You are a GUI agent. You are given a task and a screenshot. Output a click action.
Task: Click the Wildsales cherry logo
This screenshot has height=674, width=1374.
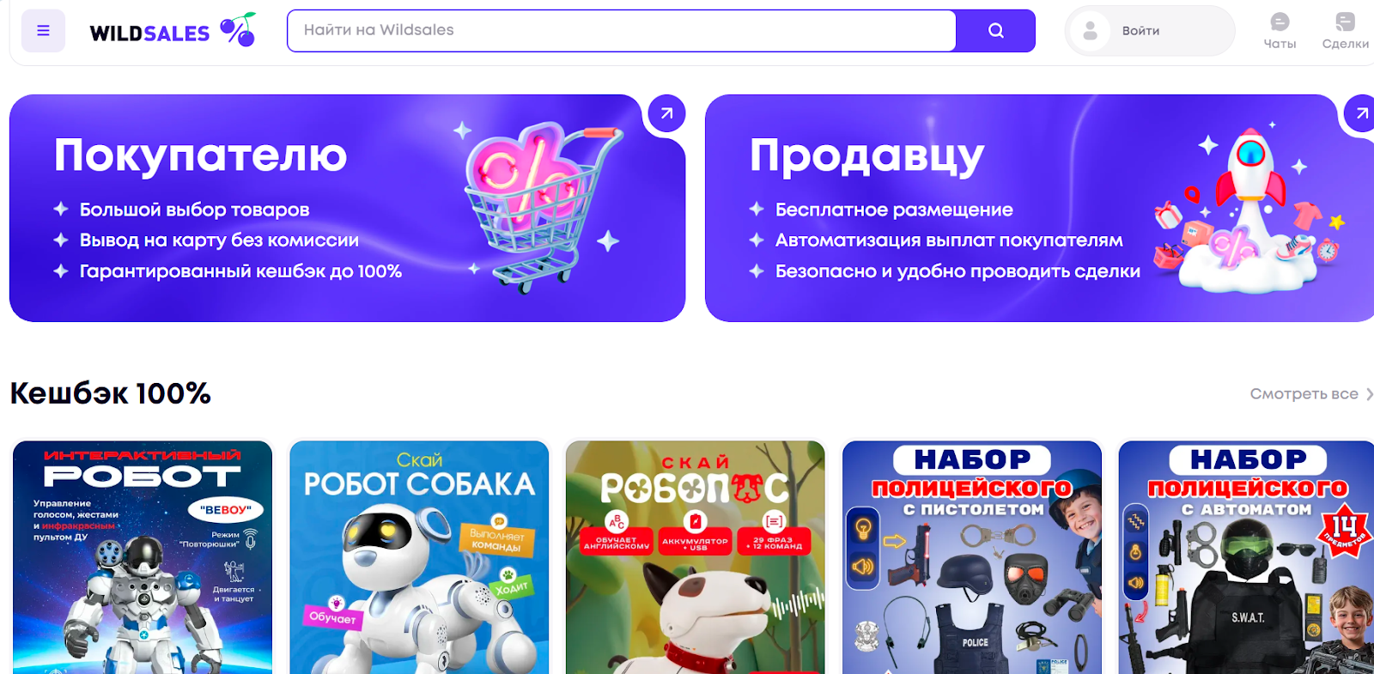[x=173, y=31]
